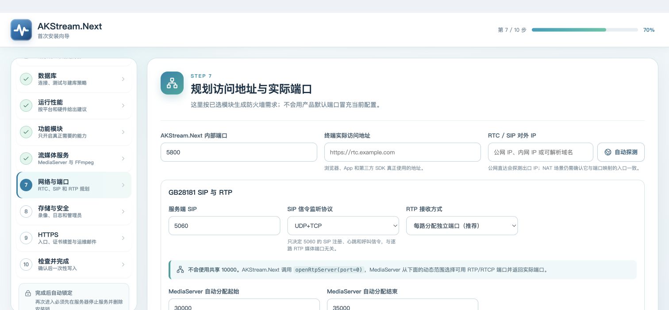669x310 pixels.
Task: Click the 70% progress percentage text
Action: coord(649,30)
